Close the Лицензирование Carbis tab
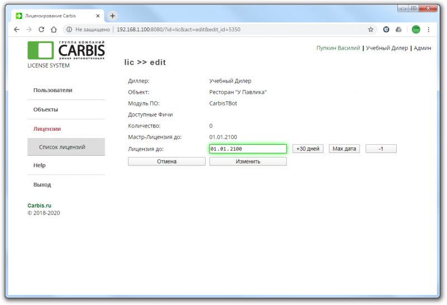The width and height of the screenshot is (447, 305). coord(98,16)
